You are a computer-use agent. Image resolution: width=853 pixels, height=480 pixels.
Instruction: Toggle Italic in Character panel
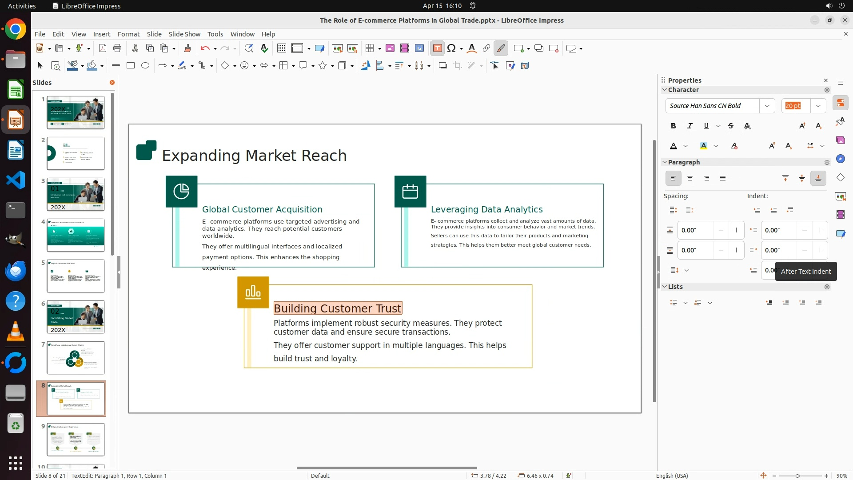point(690,126)
